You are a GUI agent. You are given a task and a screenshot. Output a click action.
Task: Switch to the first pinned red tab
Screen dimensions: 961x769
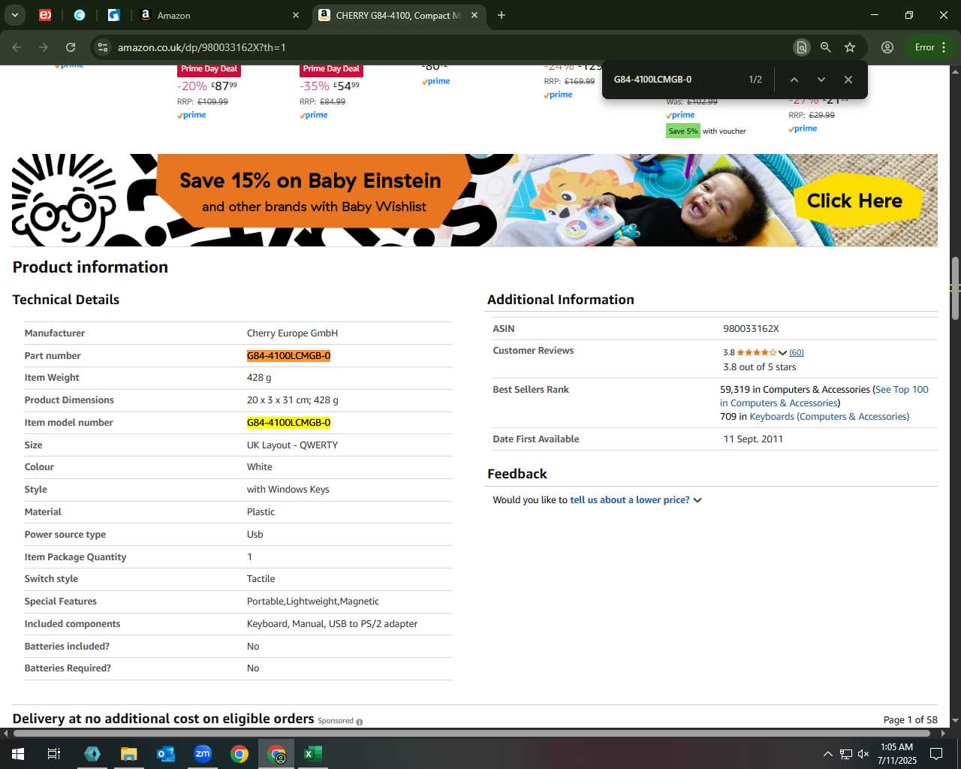45,15
